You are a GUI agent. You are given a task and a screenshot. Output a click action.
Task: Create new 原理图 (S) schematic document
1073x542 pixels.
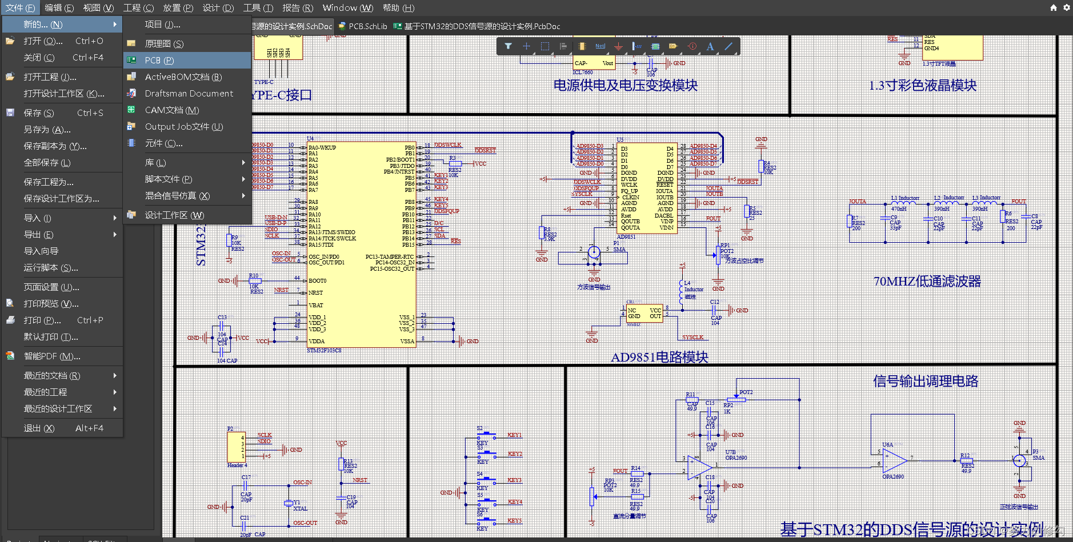(x=187, y=43)
